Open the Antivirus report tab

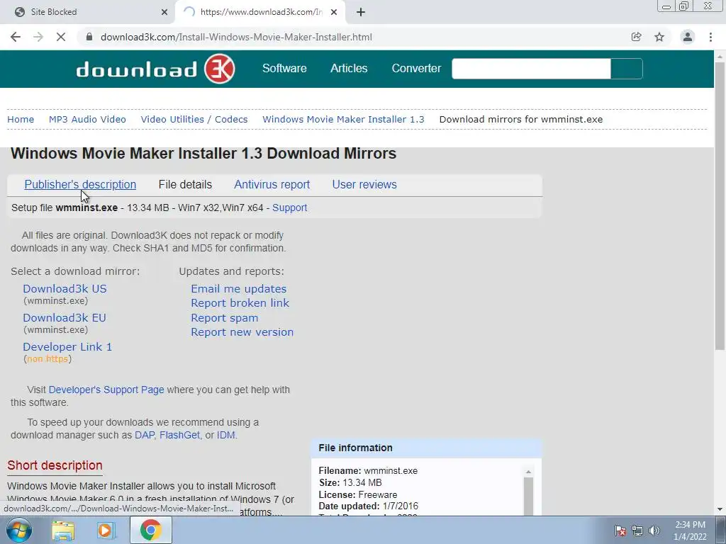click(272, 185)
